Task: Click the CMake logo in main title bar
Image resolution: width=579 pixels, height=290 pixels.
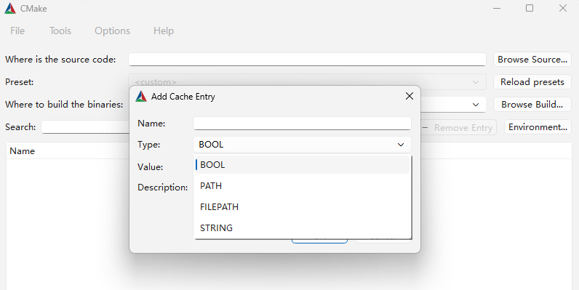Action: [10, 9]
